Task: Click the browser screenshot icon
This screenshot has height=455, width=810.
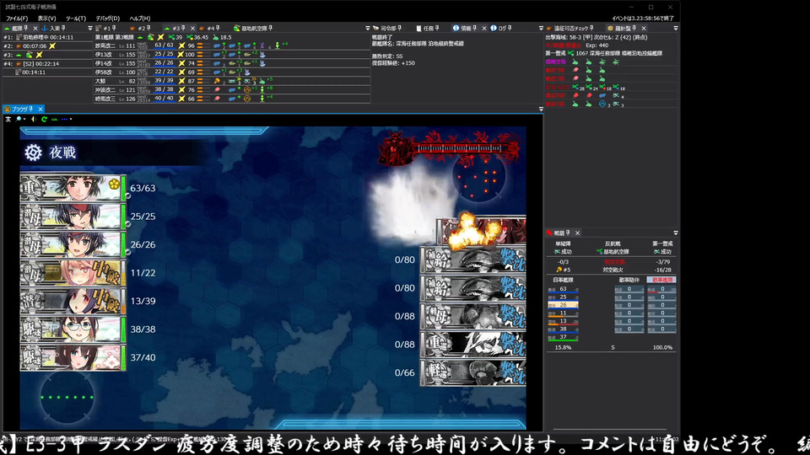Action: tap(8, 119)
